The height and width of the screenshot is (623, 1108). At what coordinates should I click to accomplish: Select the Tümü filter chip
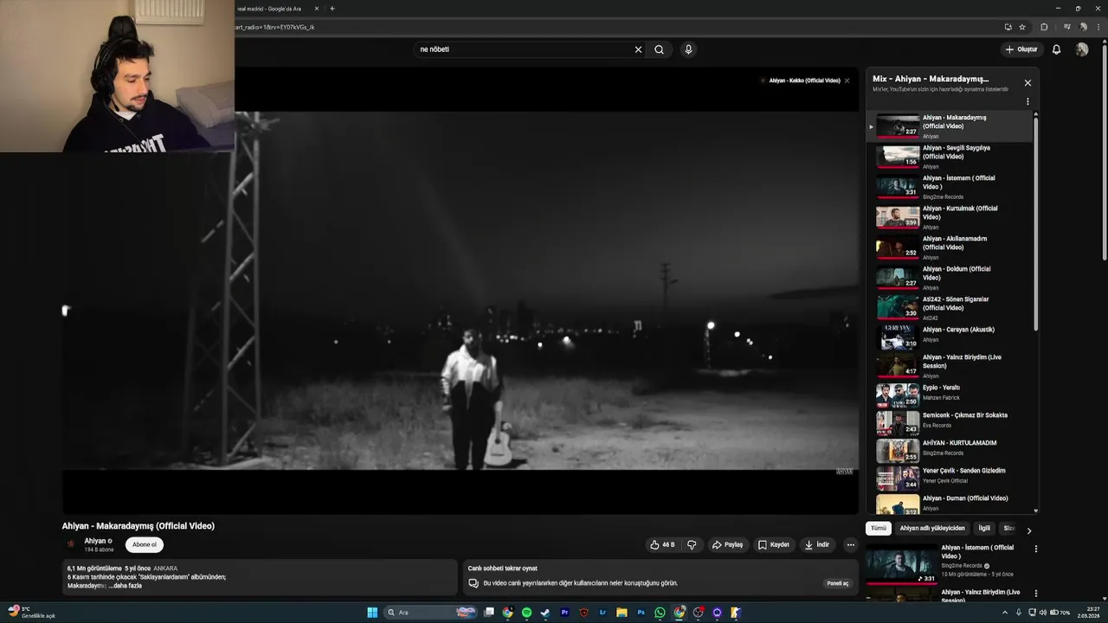coord(878,528)
